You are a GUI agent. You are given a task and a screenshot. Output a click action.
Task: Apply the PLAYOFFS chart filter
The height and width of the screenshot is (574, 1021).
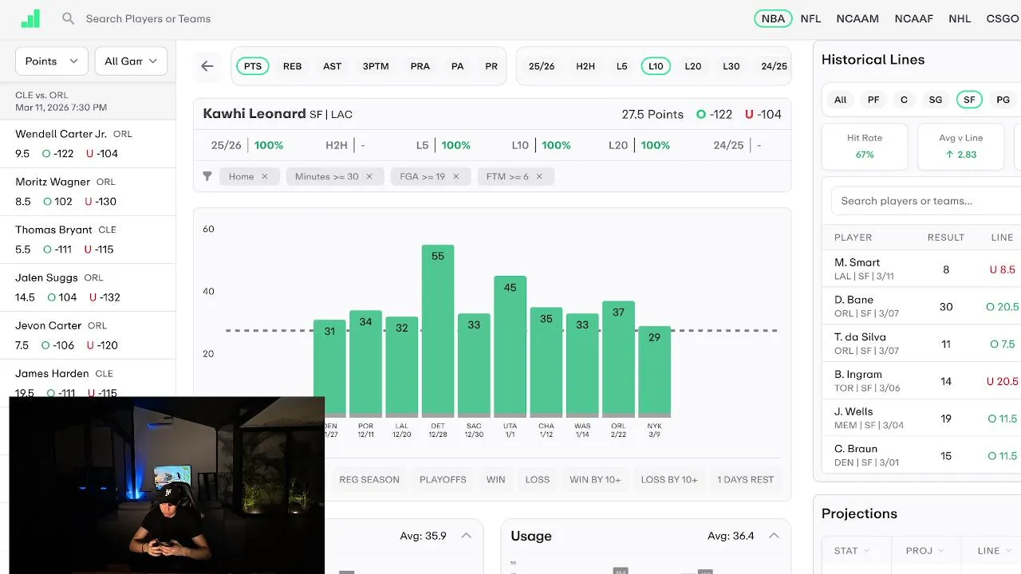pyautogui.click(x=443, y=479)
